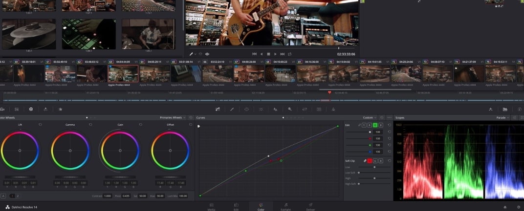Viewport: 524px width, 211px height.
Task: Reset the curve Edit channels
Action: tap(389, 125)
